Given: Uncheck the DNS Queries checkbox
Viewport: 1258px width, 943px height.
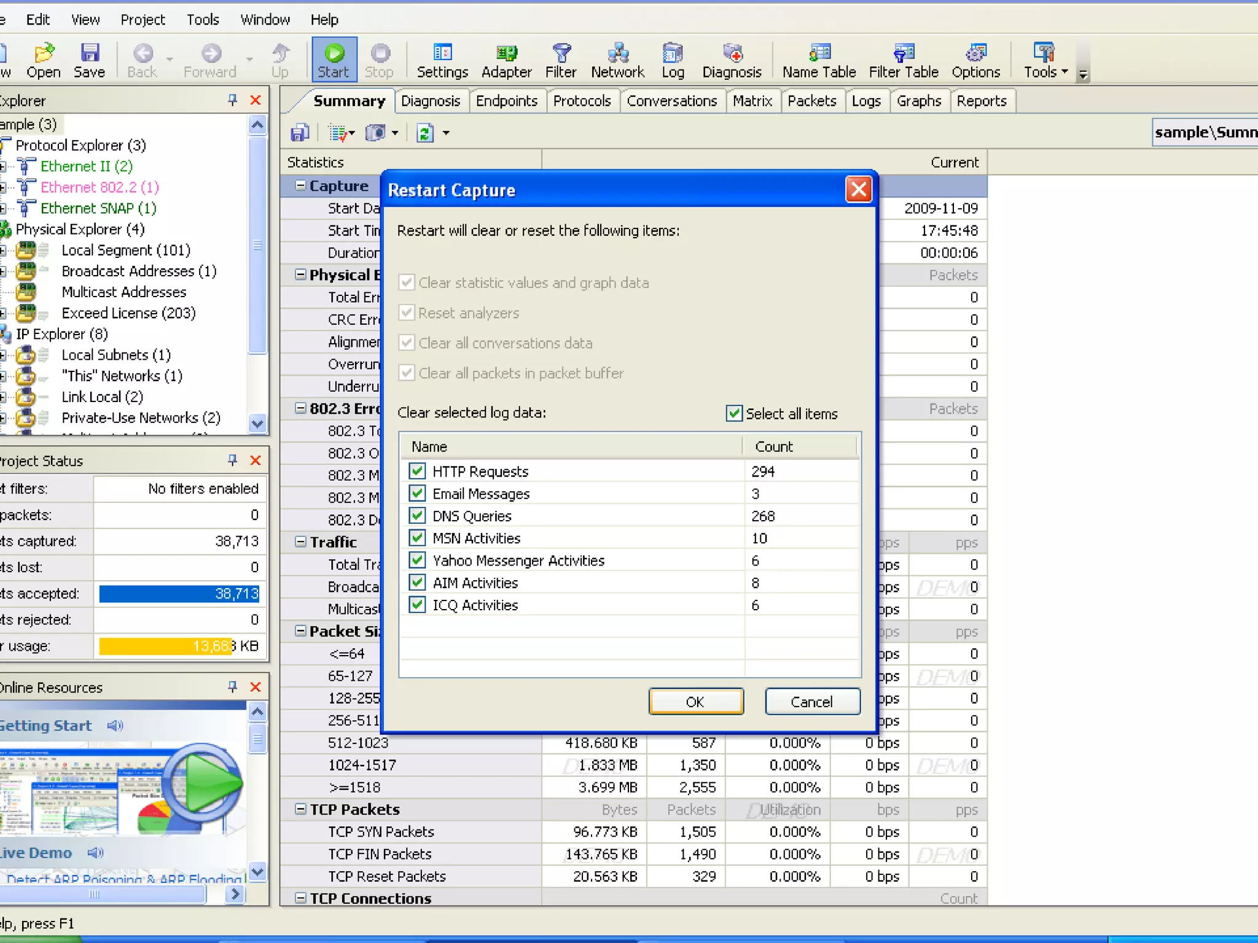Looking at the screenshot, I should click(417, 516).
